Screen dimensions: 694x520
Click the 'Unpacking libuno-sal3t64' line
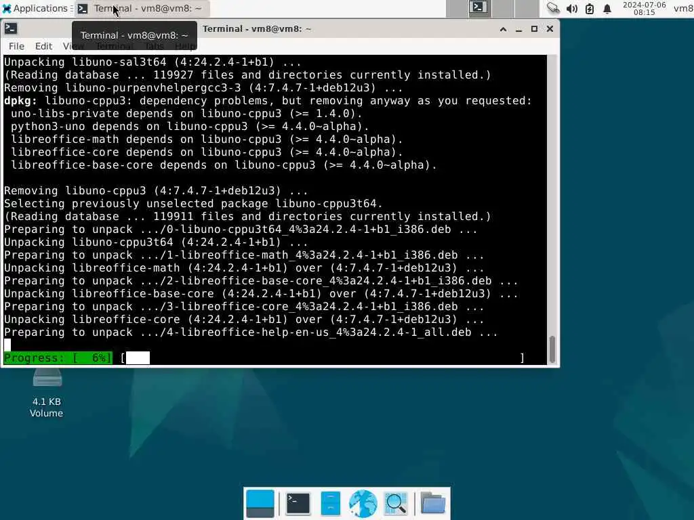tap(152, 62)
